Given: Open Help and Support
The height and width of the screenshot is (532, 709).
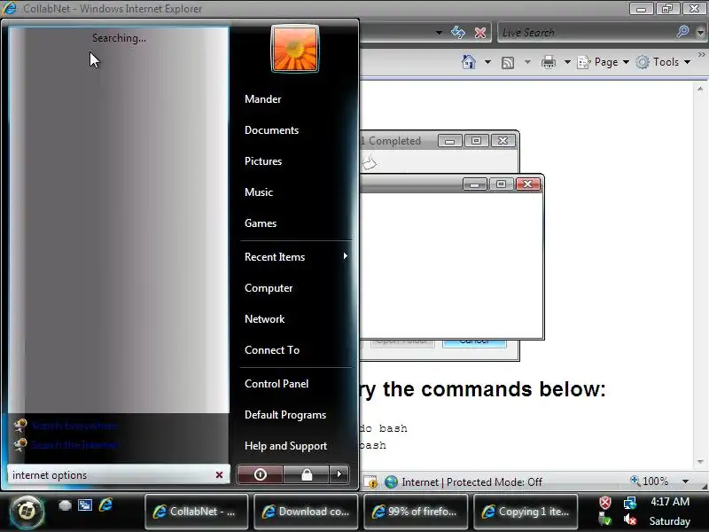Looking at the screenshot, I should pos(285,446).
